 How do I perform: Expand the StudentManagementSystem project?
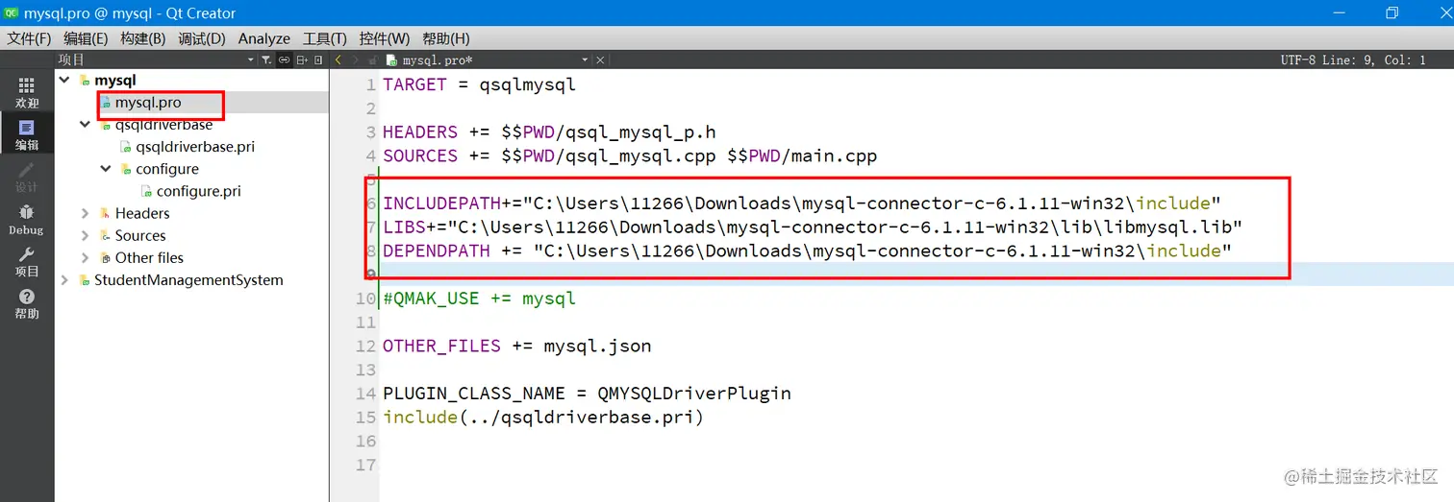pos(64,280)
